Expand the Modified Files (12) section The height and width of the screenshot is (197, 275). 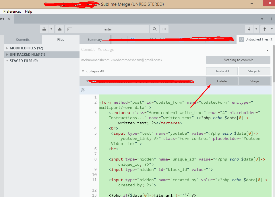(7, 48)
